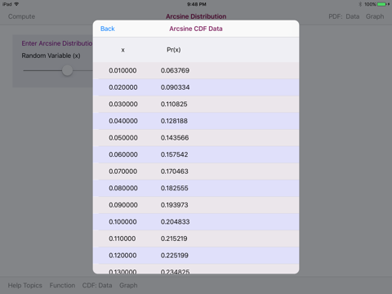Click the Bluetooth status icon

coord(360,4)
